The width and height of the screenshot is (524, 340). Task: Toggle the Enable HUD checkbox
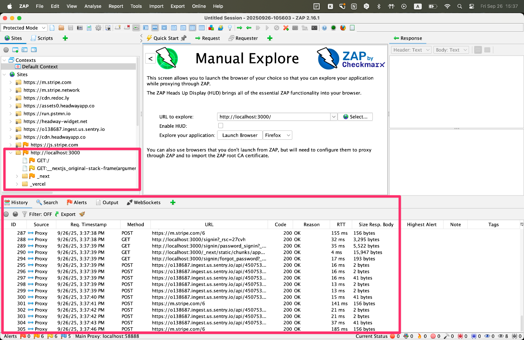coord(220,126)
